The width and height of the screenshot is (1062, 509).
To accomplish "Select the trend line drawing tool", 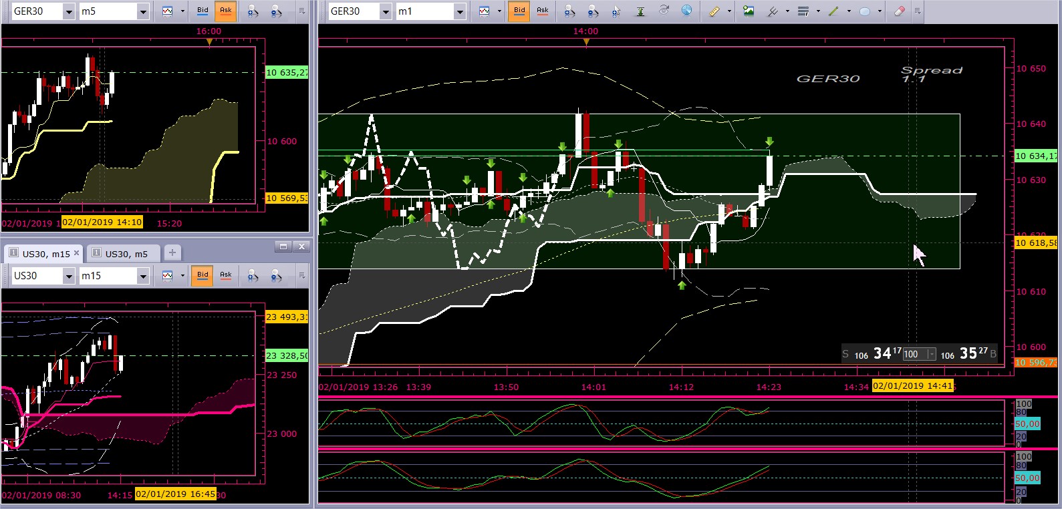I will 833,11.
